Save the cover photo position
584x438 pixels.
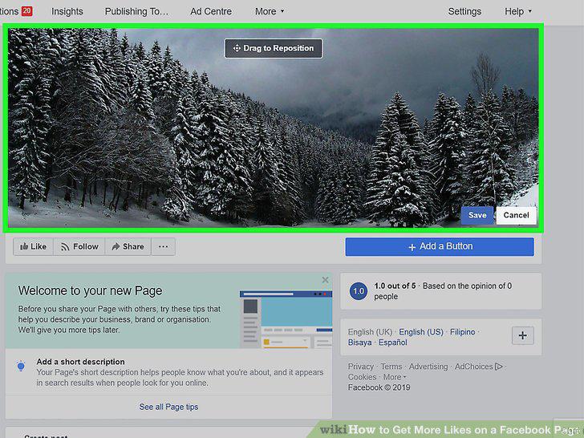477,215
